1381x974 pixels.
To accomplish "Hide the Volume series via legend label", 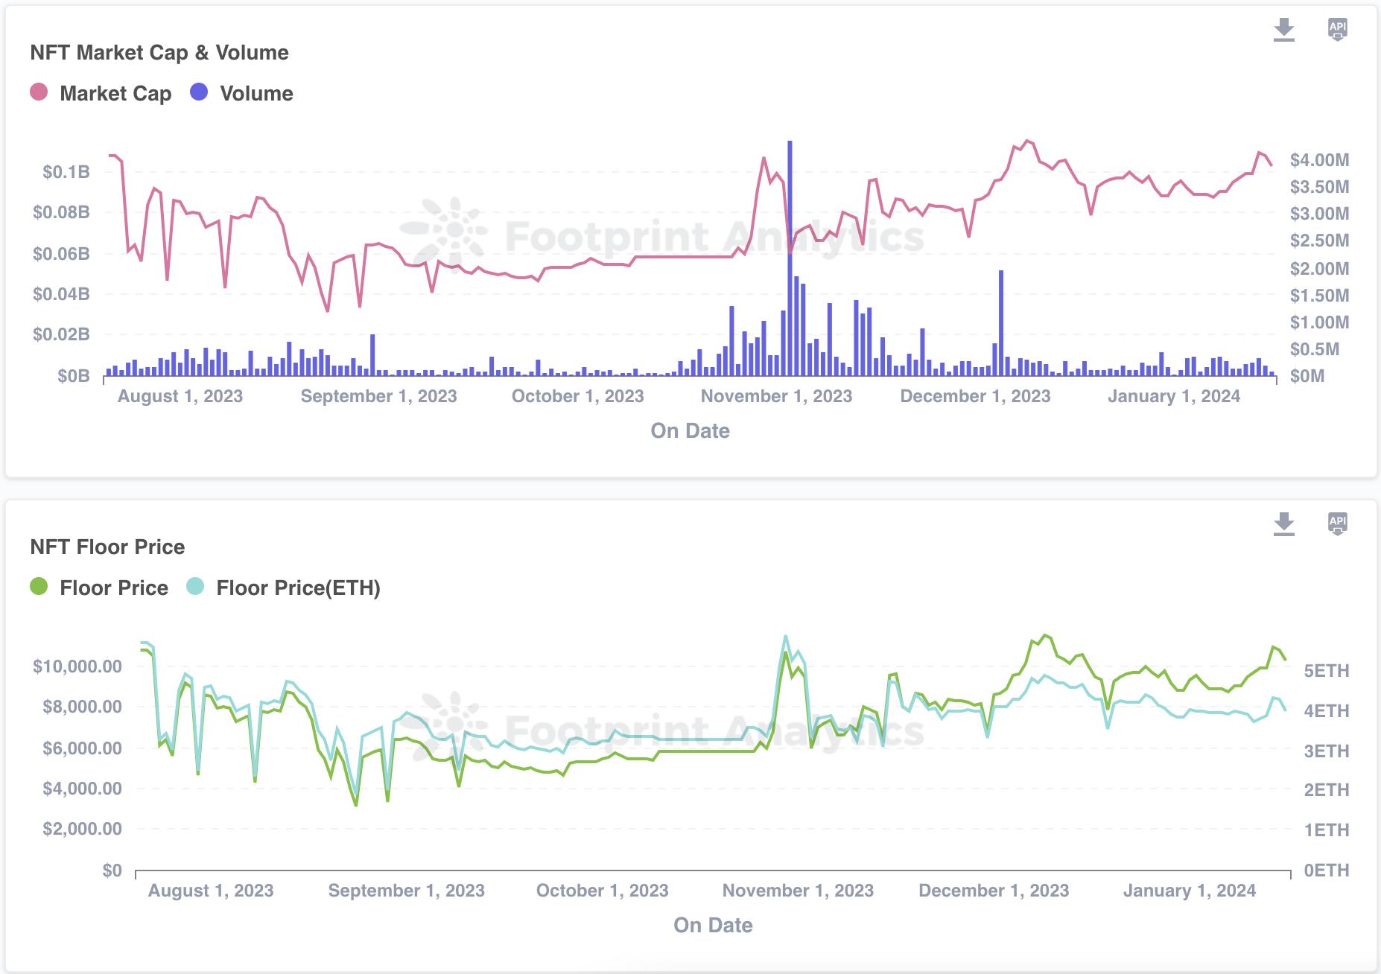I will click(256, 94).
